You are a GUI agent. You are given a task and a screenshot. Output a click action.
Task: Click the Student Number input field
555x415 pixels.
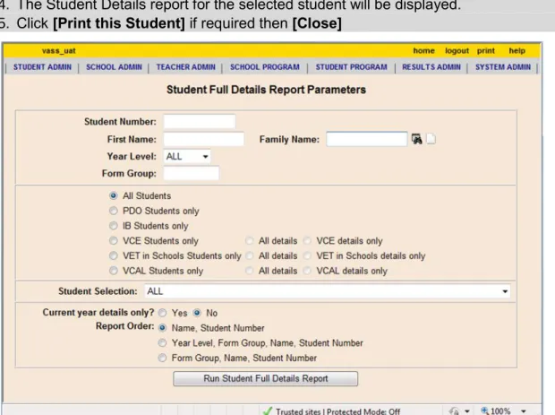click(200, 121)
